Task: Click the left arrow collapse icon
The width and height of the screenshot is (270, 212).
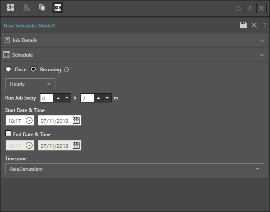Action: [250, 8]
